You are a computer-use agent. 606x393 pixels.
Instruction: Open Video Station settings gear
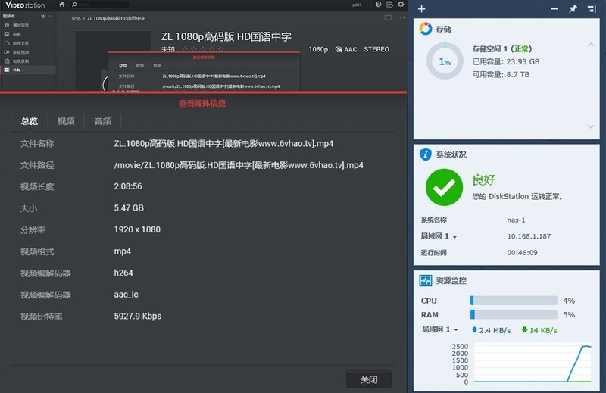click(401, 5)
